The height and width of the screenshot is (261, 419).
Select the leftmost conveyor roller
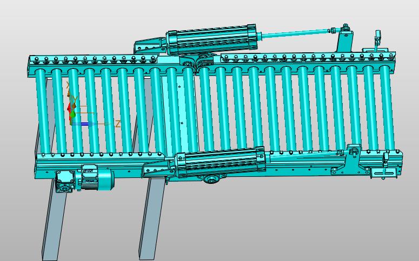[x=43, y=111]
